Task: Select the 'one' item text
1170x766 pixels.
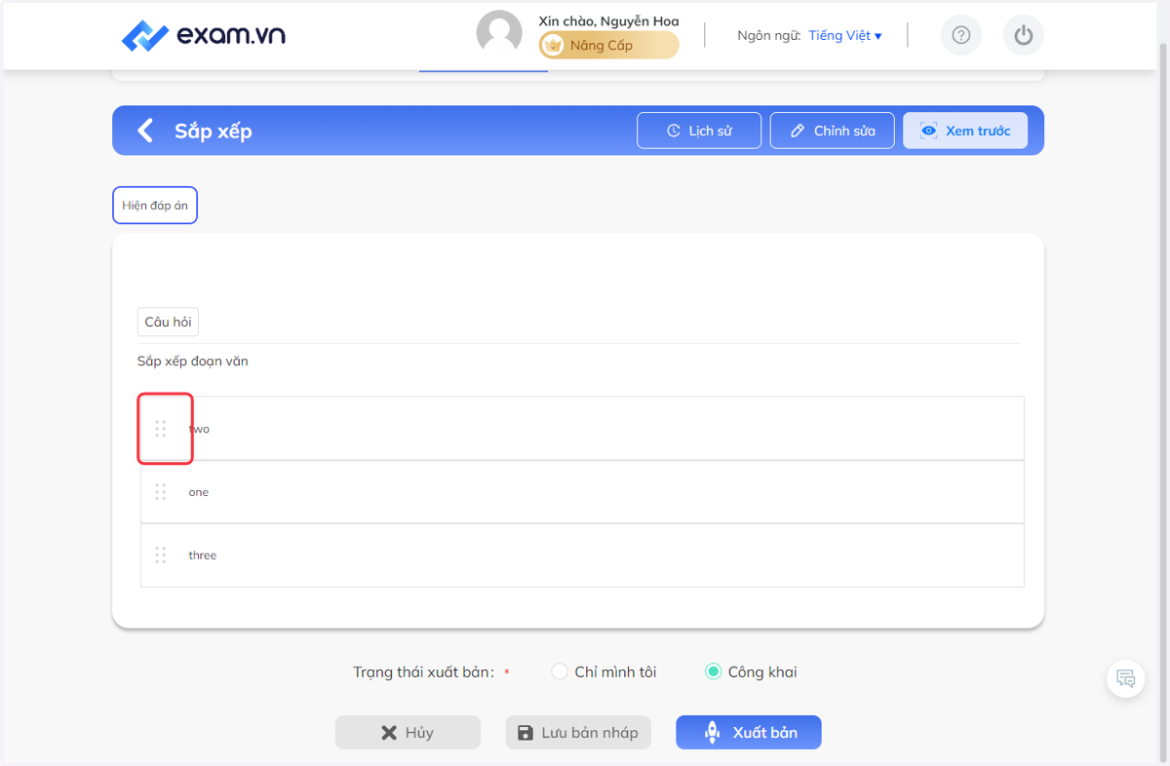Action: (199, 492)
